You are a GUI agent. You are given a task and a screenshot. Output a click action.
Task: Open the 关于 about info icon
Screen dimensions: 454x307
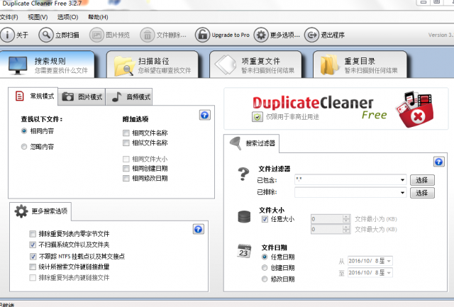point(8,35)
